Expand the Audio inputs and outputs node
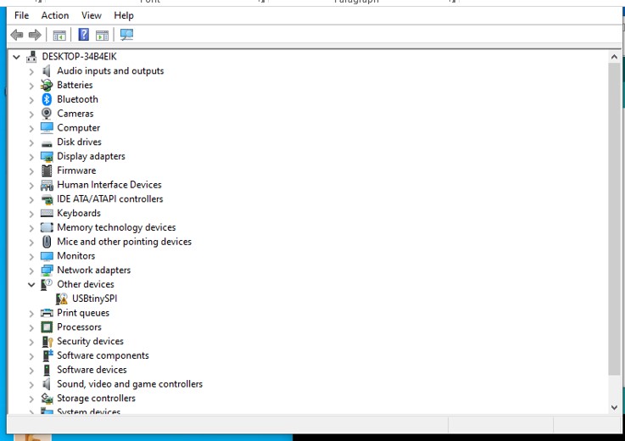Screen dimensions: 625x441 (x=31, y=72)
